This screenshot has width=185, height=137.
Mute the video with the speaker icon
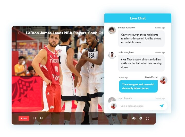click(134, 118)
